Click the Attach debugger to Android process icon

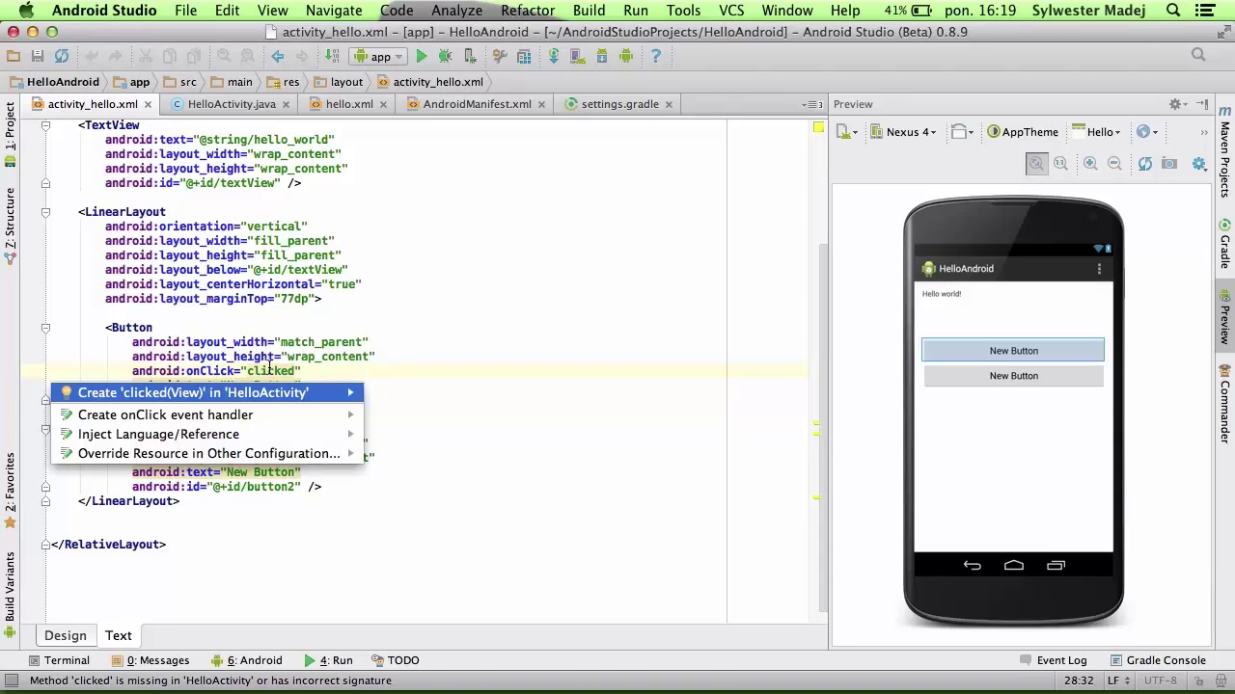(x=470, y=56)
